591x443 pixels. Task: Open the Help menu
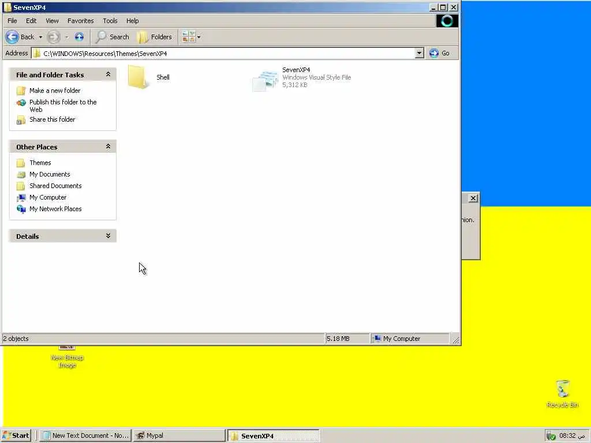132,21
